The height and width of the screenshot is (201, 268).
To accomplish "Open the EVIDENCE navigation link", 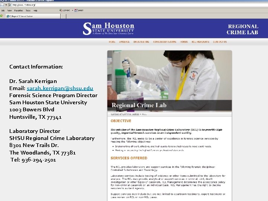I will [x=124, y=42].
